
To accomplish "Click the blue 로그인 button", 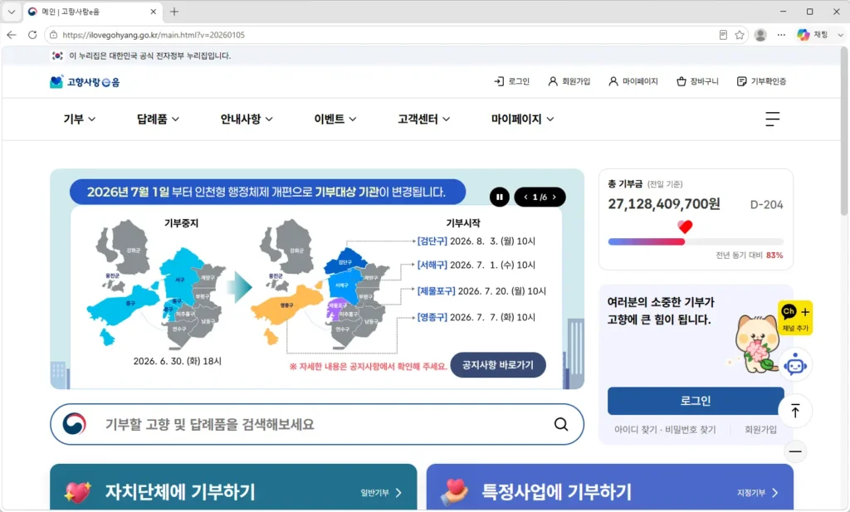I will 696,401.
